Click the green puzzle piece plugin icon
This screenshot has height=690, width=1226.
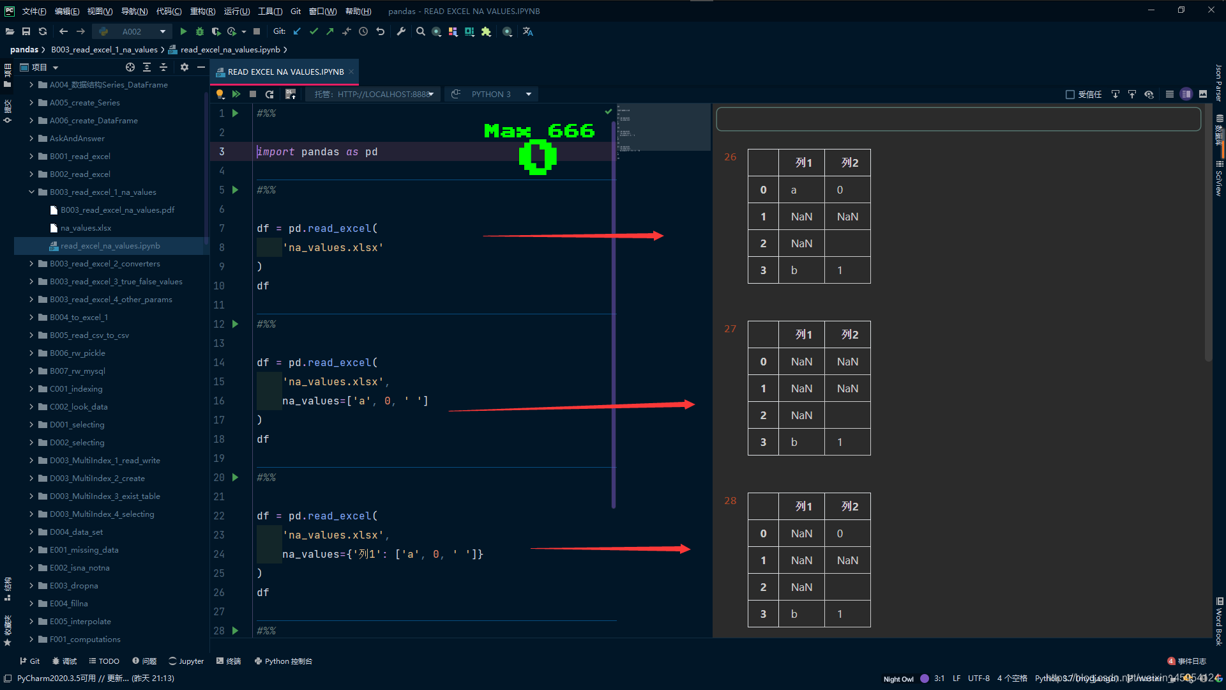487,31
